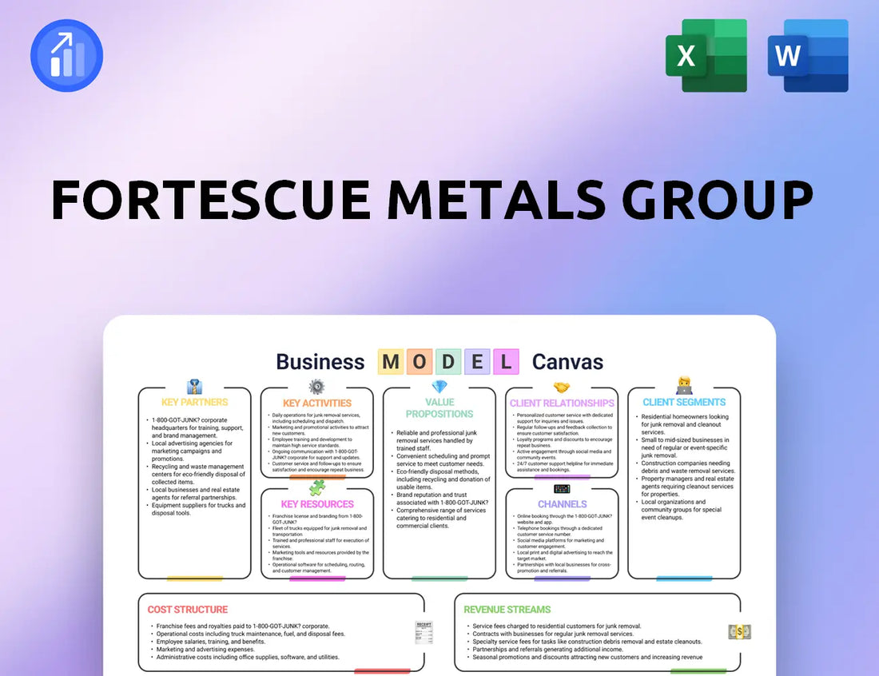Viewport: 879px width, 676px height.
Task: Click the diamond icon above Value Propositions
Action: (439, 387)
